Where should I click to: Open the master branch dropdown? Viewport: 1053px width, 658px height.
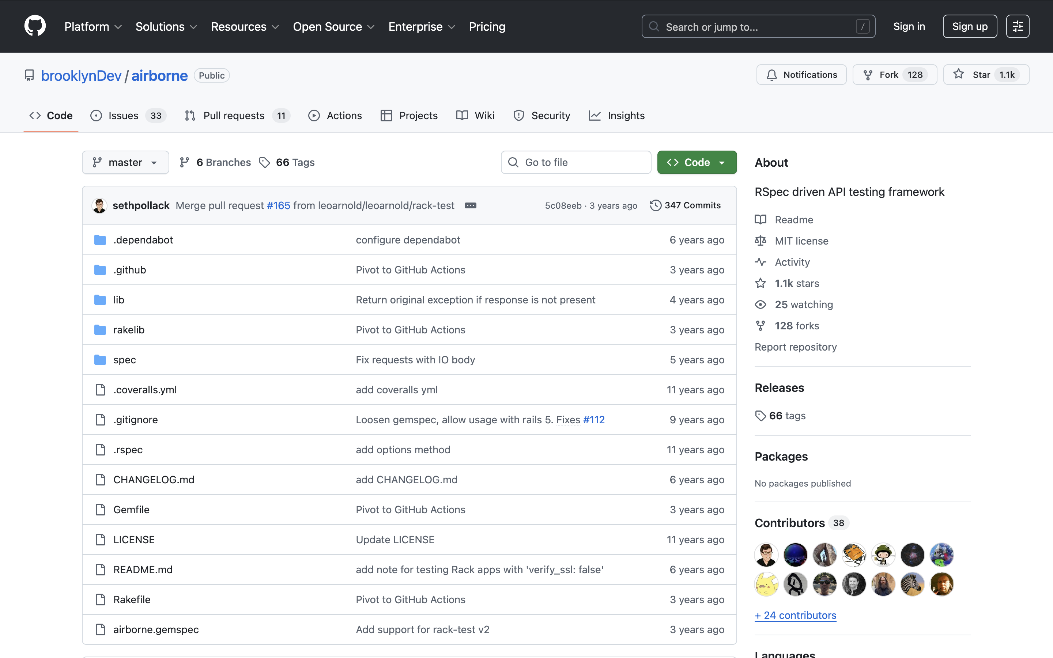pos(125,162)
